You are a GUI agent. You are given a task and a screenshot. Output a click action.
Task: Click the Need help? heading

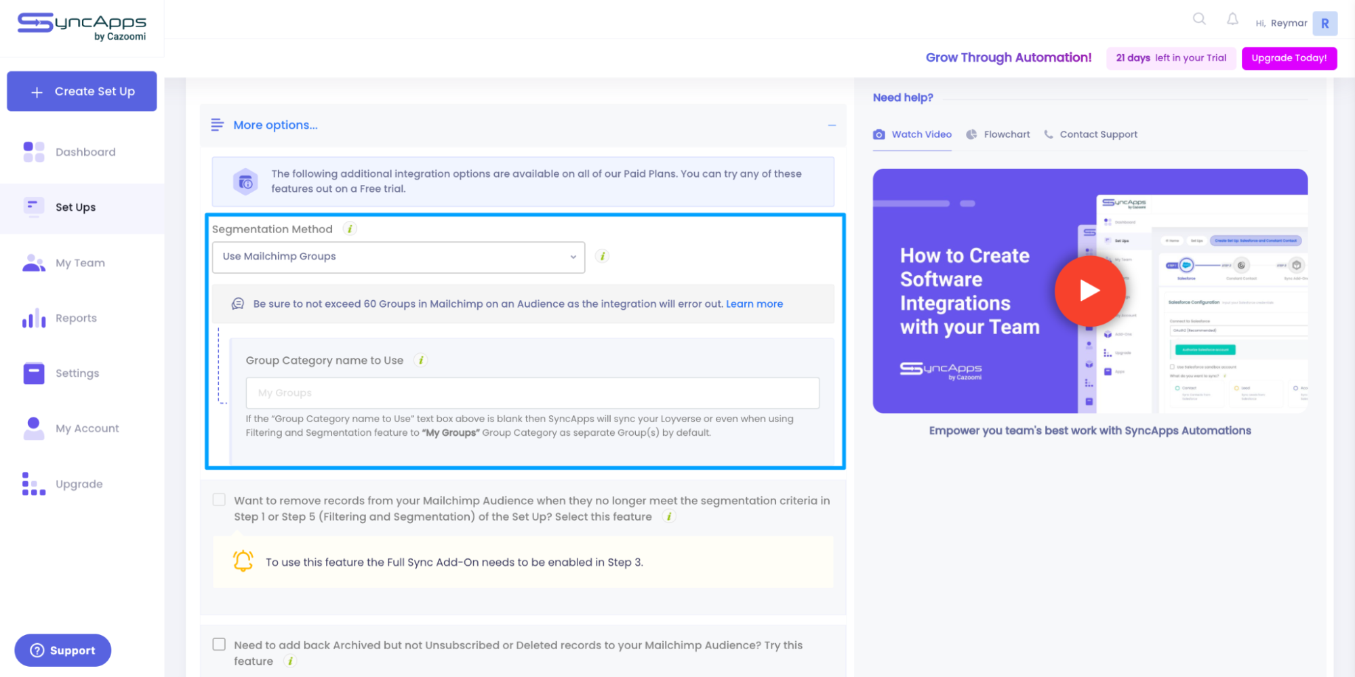pos(903,98)
